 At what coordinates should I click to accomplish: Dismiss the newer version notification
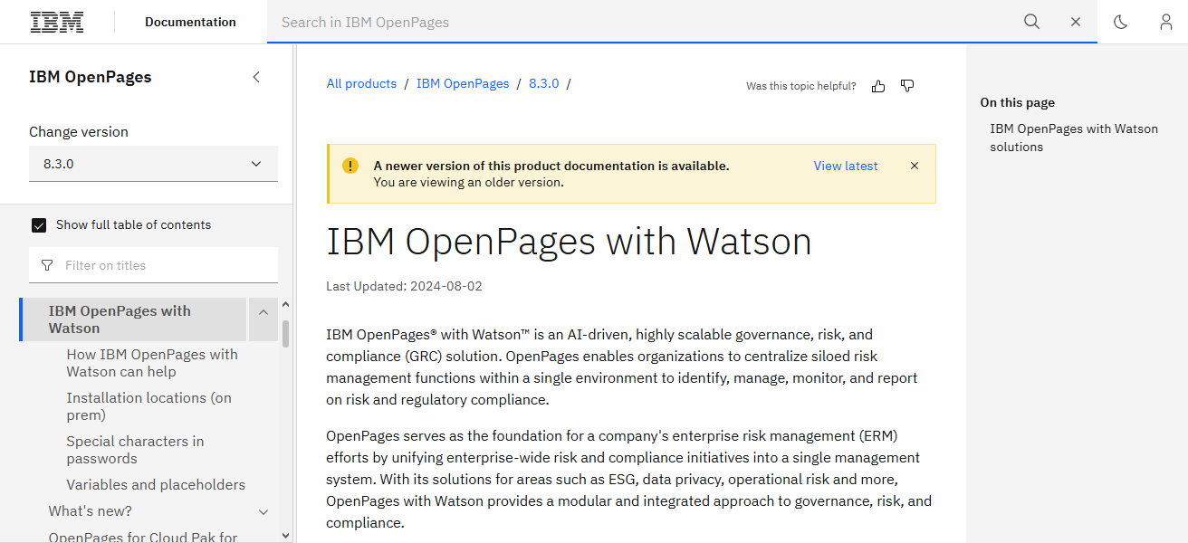pyautogui.click(x=915, y=166)
